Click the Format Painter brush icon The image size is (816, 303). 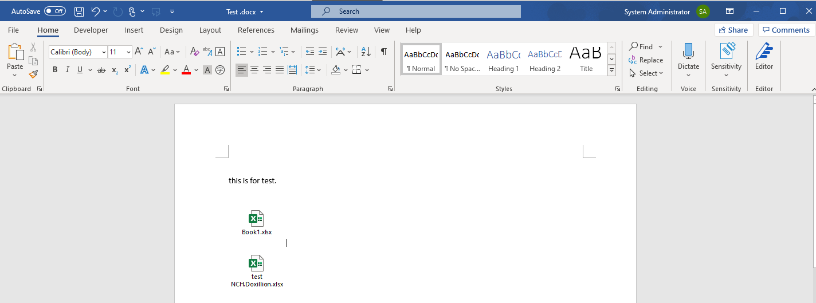point(33,74)
